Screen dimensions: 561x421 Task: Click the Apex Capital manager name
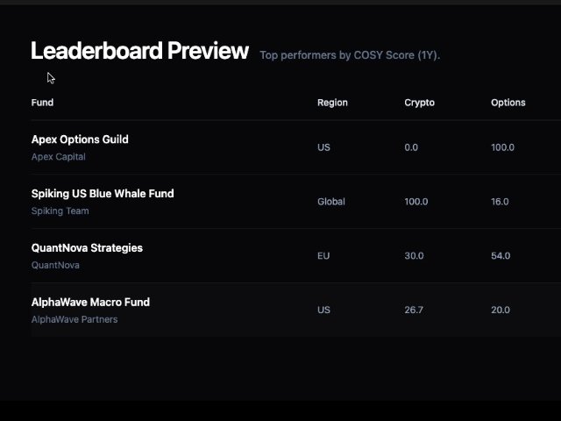(x=59, y=157)
